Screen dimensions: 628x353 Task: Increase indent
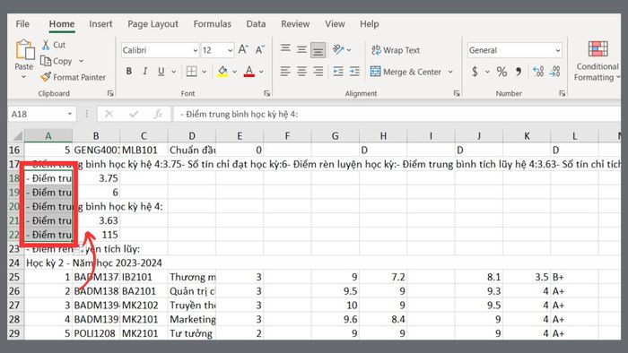click(354, 72)
